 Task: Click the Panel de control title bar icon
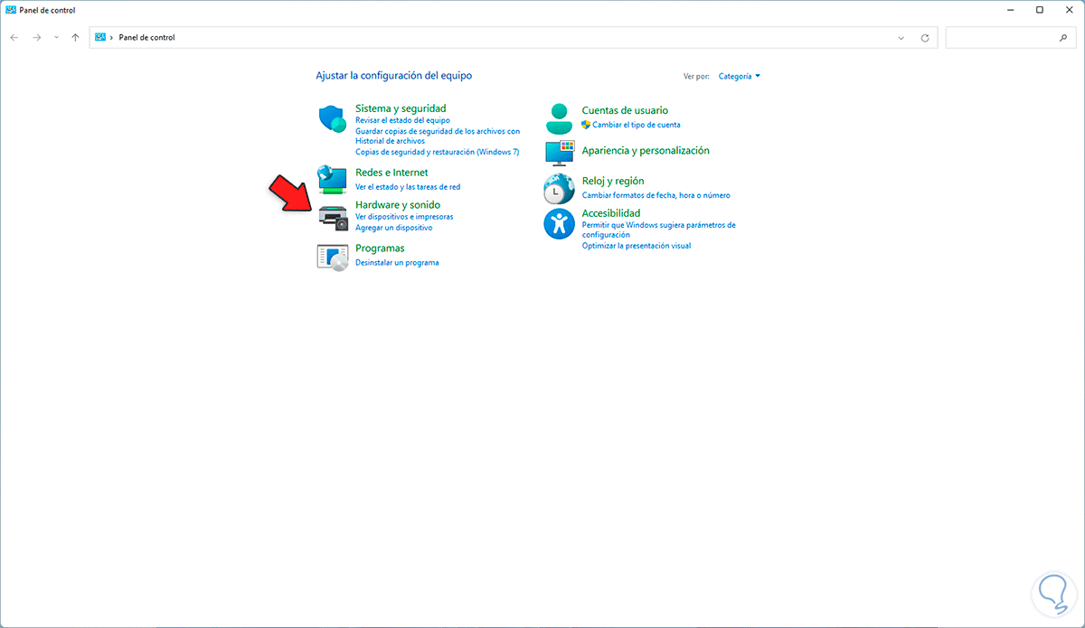point(11,10)
